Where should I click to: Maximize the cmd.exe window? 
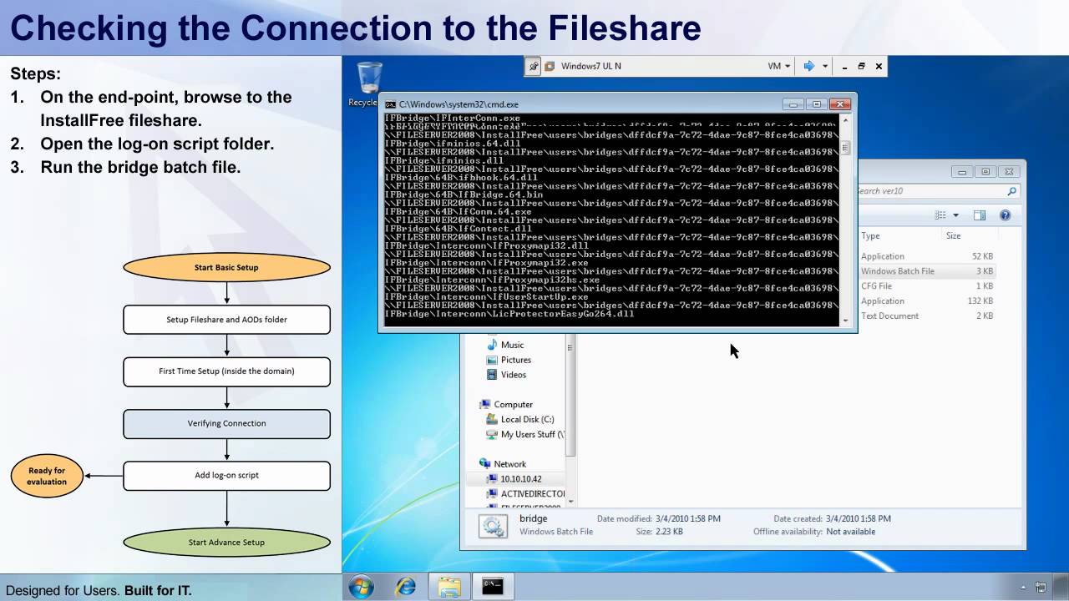817,104
